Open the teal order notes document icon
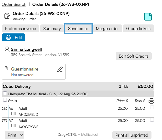Image resolution: width=162 pixels, height=140 pixels. click(x=148, y=17)
